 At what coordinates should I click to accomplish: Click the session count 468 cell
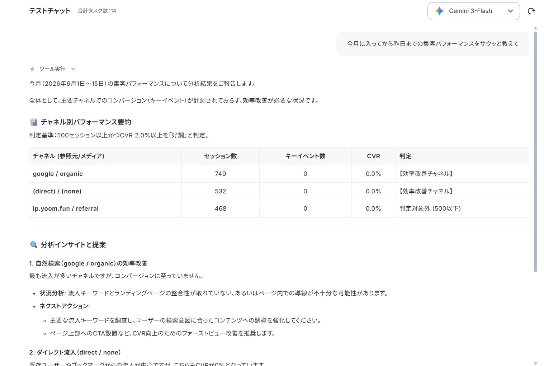tap(221, 209)
